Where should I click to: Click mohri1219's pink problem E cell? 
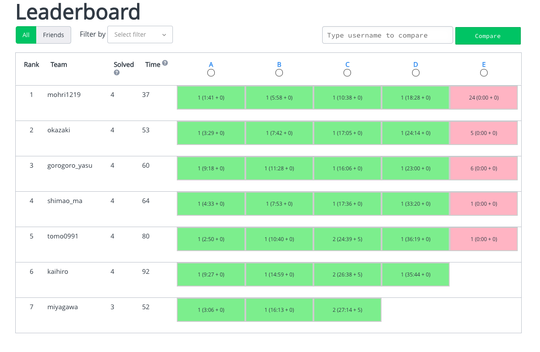(x=483, y=98)
